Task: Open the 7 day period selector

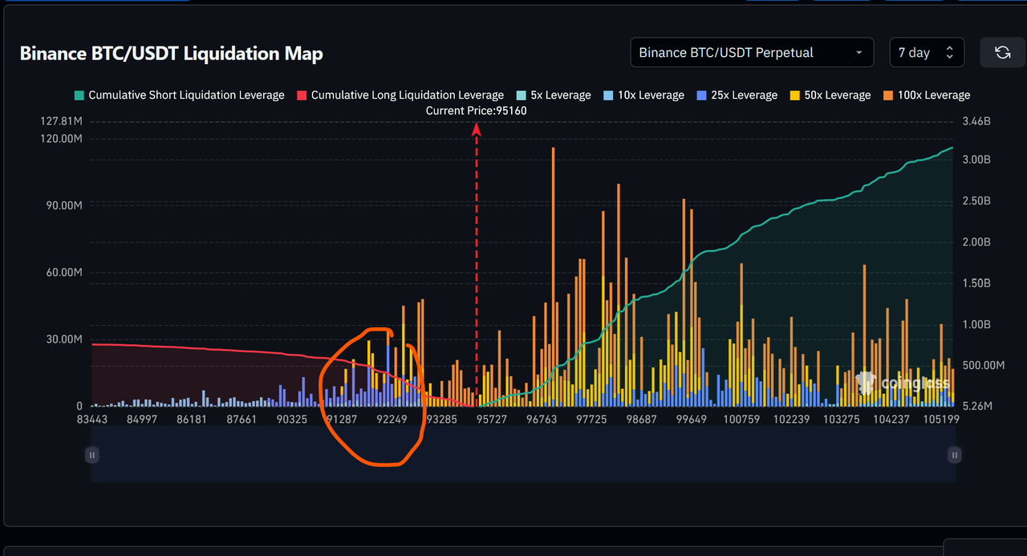Action: [926, 53]
